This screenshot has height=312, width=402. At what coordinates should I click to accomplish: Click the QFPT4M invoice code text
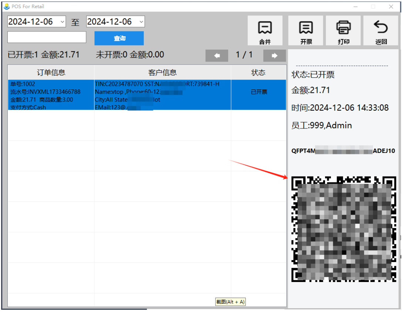click(343, 151)
